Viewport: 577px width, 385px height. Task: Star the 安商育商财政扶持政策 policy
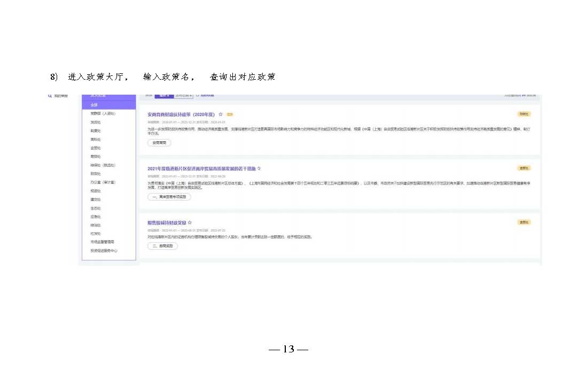(x=221, y=114)
